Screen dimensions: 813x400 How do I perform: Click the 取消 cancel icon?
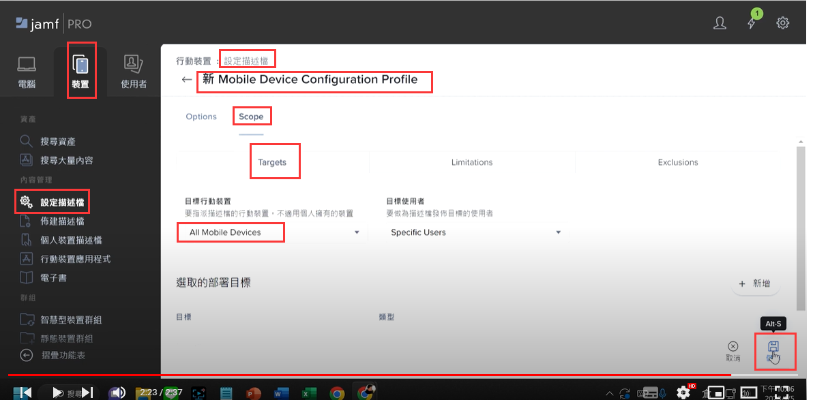pyautogui.click(x=733, y=347)
